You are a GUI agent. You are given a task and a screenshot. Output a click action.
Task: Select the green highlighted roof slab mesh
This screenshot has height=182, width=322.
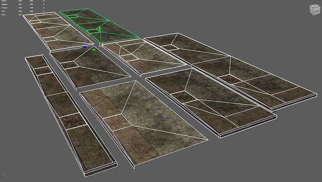tap(99, 26)
